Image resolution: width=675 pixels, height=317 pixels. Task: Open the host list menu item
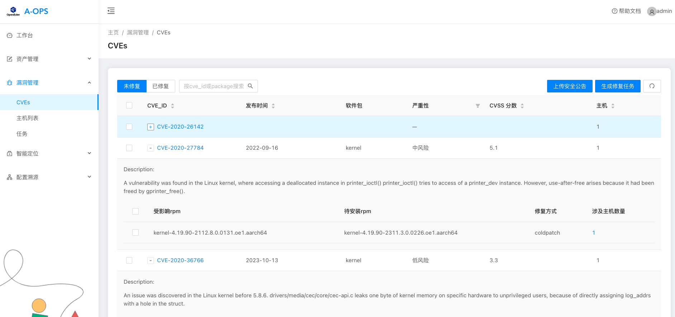(27, 118)
